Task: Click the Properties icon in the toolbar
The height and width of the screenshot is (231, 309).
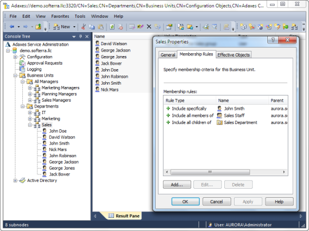Action: [x=169, y=26]
